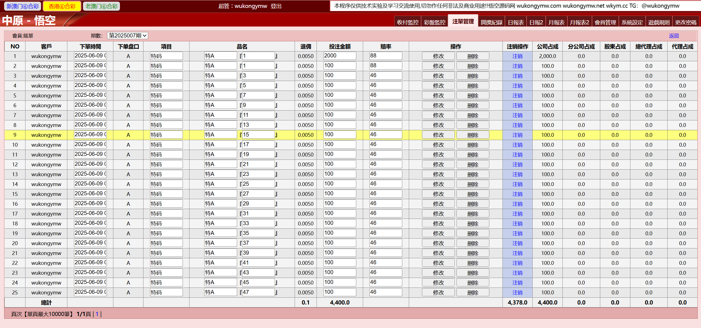Click 修改 button in highlighted row 9
Image resolution: width=701 pixels, height=328 pixels.
click(438, 135)
